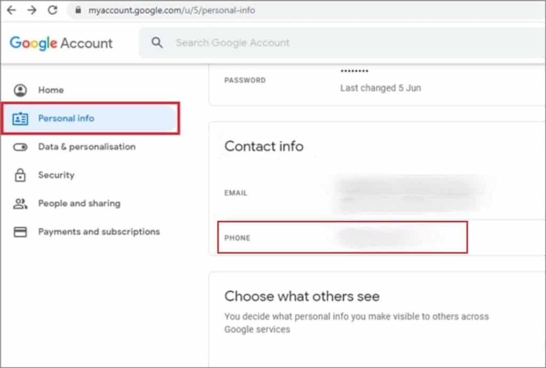Switch to the Security section
546x368 pixels.
(56, 175)
